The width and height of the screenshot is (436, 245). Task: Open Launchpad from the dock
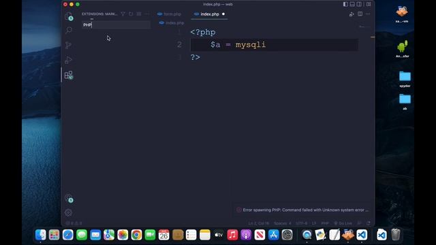(54, 235)
